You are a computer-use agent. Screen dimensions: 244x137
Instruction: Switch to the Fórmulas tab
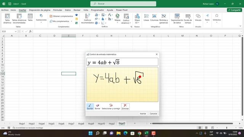tap(58, 10)
